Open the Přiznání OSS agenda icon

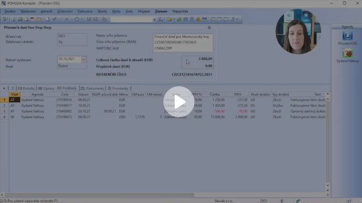tap(347, 38)
